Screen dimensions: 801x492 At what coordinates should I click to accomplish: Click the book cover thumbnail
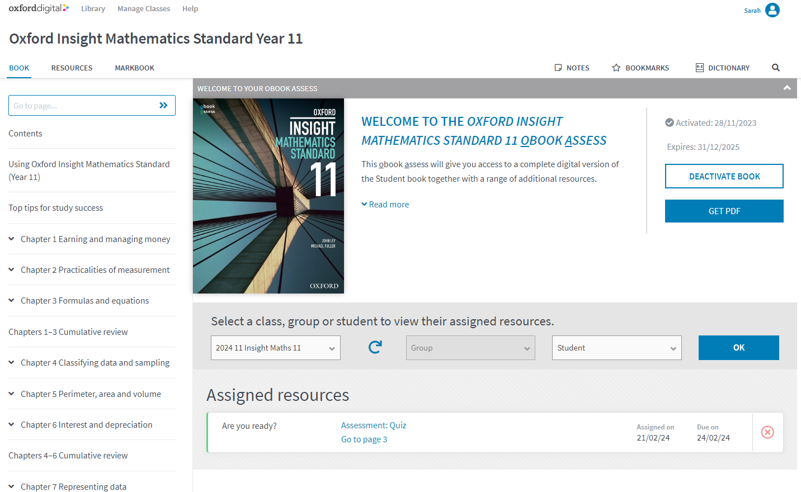pos(268,196)
